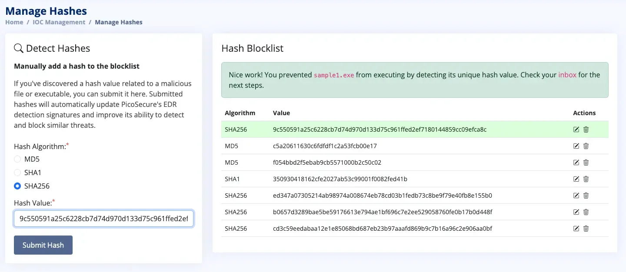Screen dimensions: 626x272
Task: Edit the MD5 c5a20611 hash entry
Action: pos(576,146)
